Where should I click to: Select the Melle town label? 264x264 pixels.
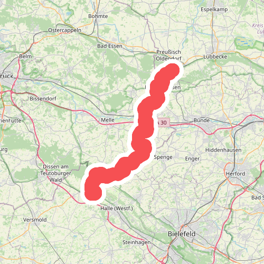[108, 120]
